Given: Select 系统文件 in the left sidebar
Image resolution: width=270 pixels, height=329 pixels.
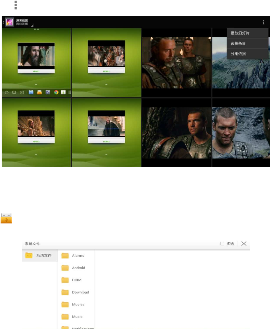Looking at the screenshot, I should click(40, 256).
